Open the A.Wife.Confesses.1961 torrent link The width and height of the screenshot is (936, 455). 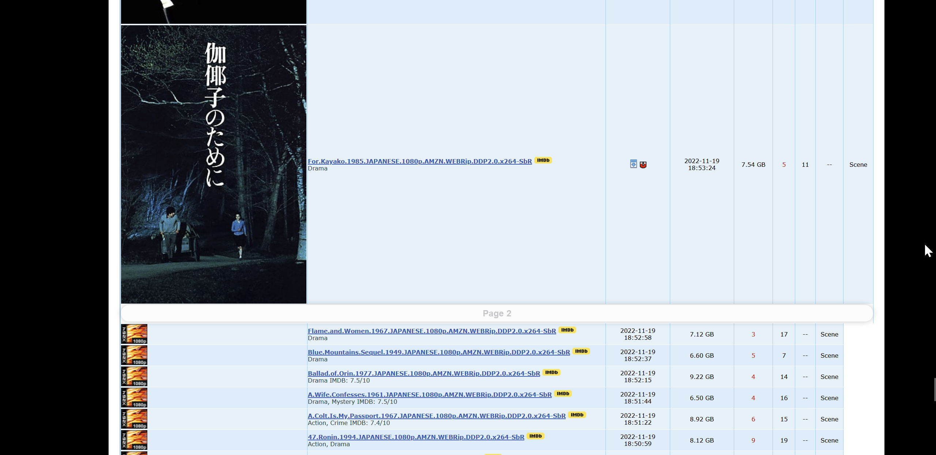(430, 394)
